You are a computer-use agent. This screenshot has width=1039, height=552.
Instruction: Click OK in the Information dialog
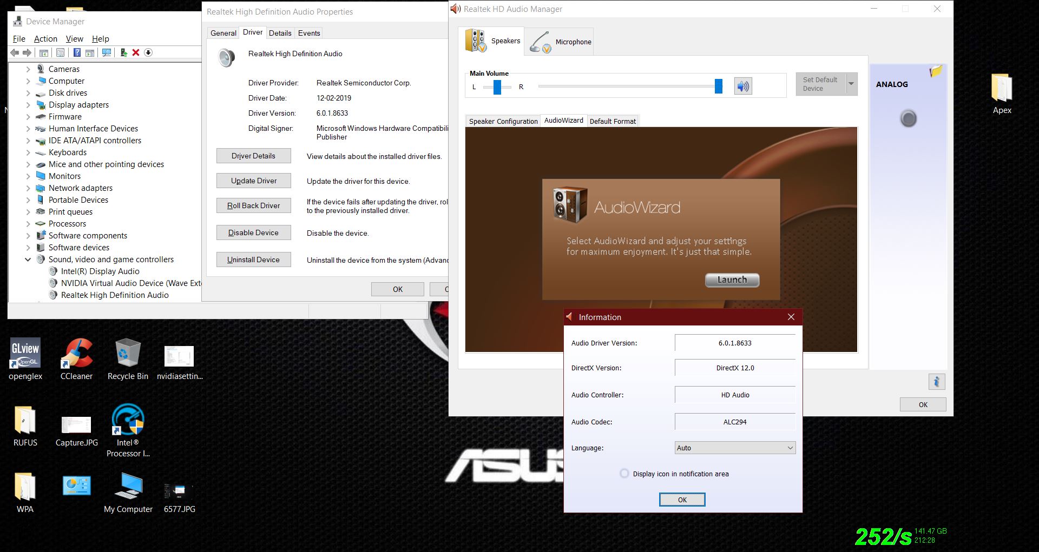coord(682,500)
